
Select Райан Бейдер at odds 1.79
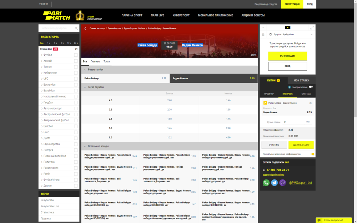click(x=125, y=78)
